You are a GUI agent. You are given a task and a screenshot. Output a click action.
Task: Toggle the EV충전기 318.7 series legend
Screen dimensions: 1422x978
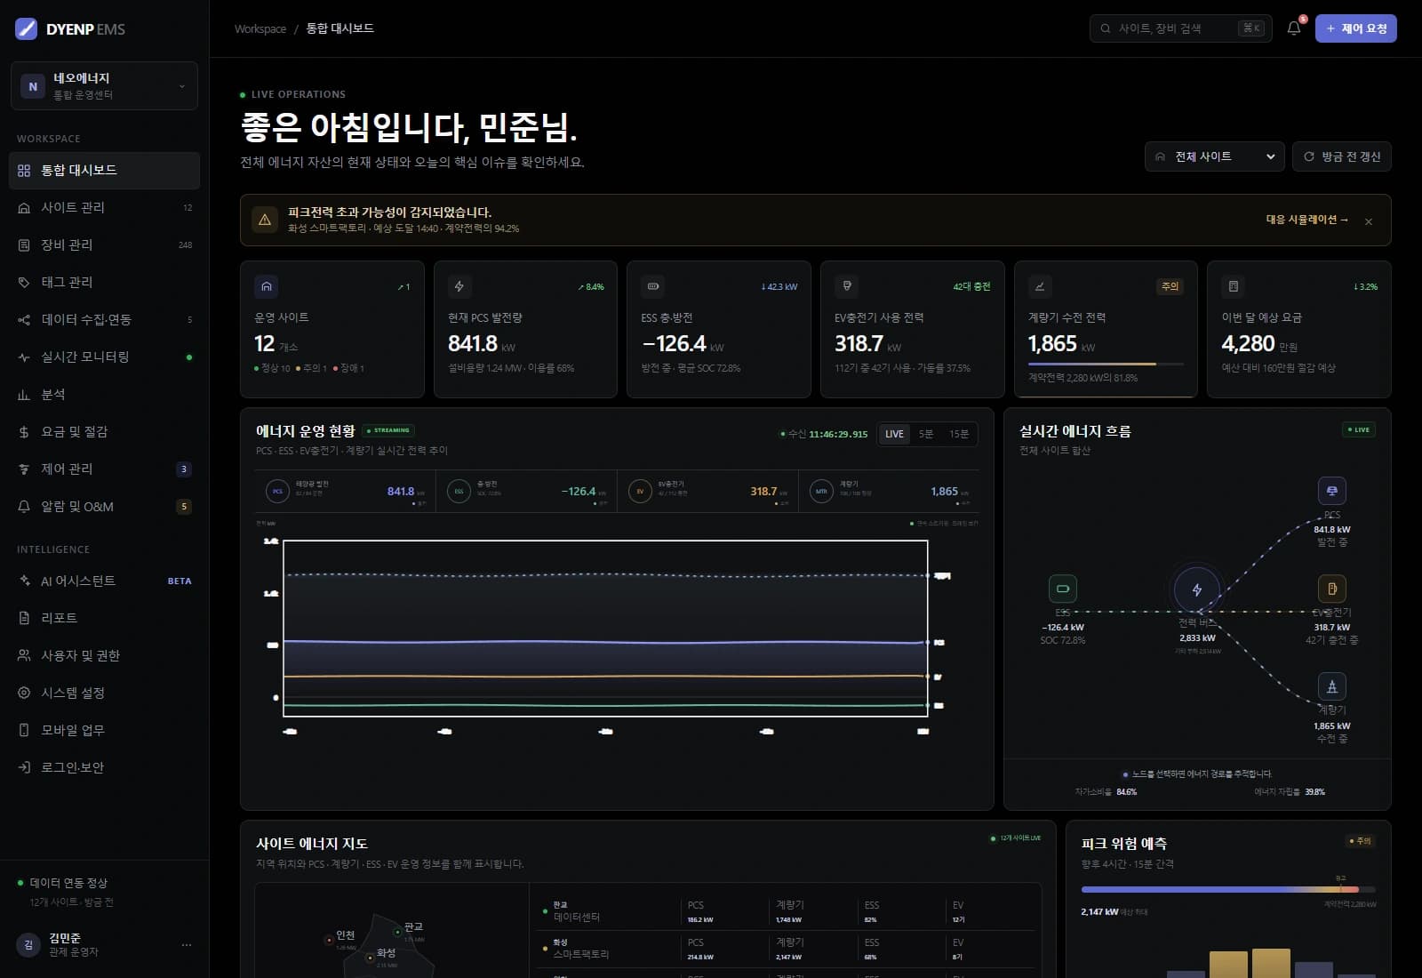tap(707, 492)
